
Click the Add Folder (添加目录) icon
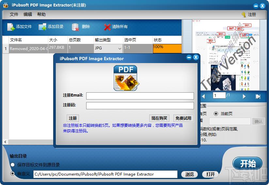pyautogui.click(x=42, y=27)
